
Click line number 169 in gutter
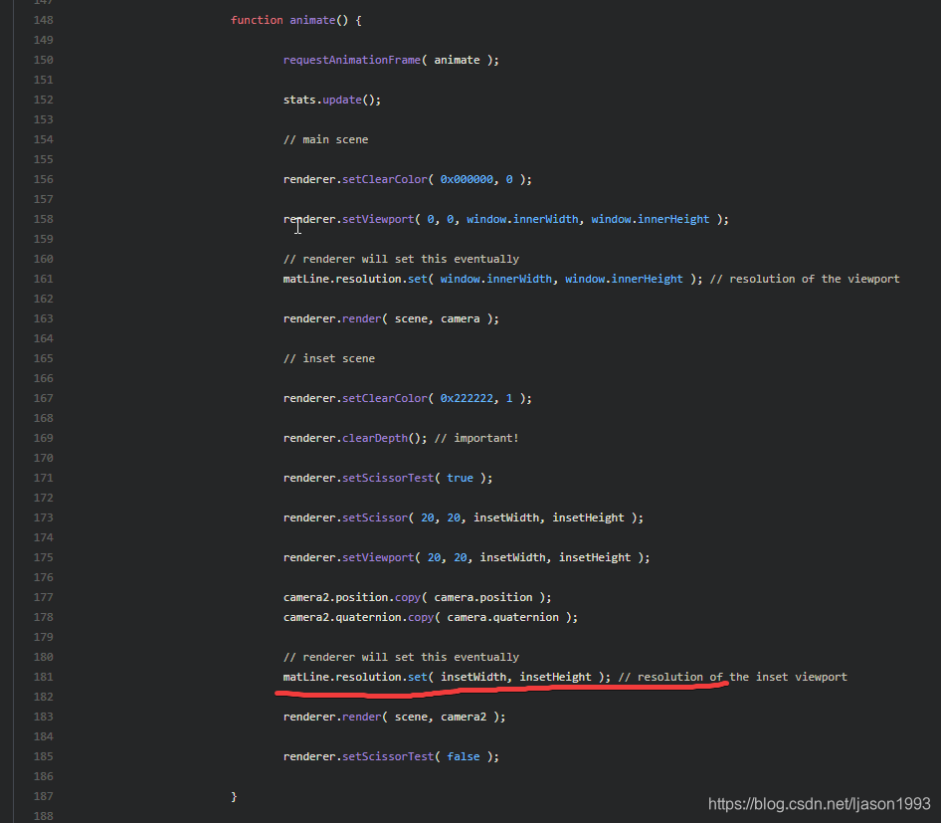click(x=43, y=438)
